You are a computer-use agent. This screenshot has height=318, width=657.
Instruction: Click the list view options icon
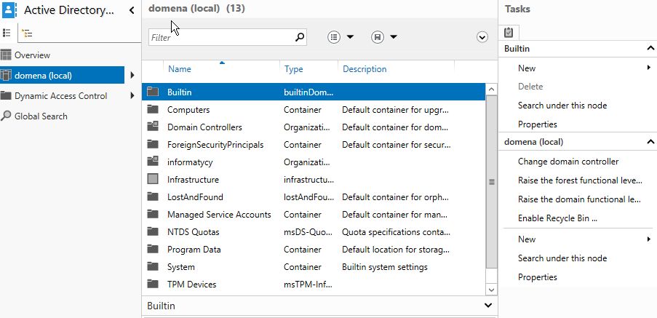pyautogui.click(x=334, y=37)
